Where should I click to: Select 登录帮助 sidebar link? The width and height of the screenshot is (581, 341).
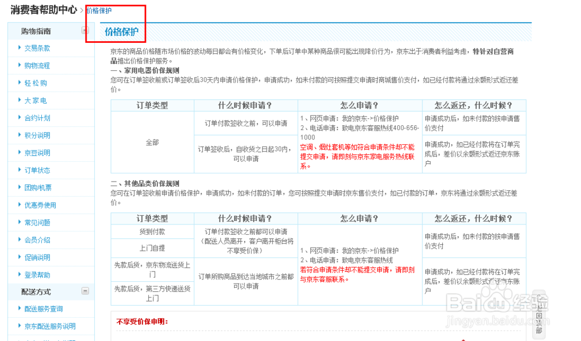pyautogui.click(x=37, y=275)
